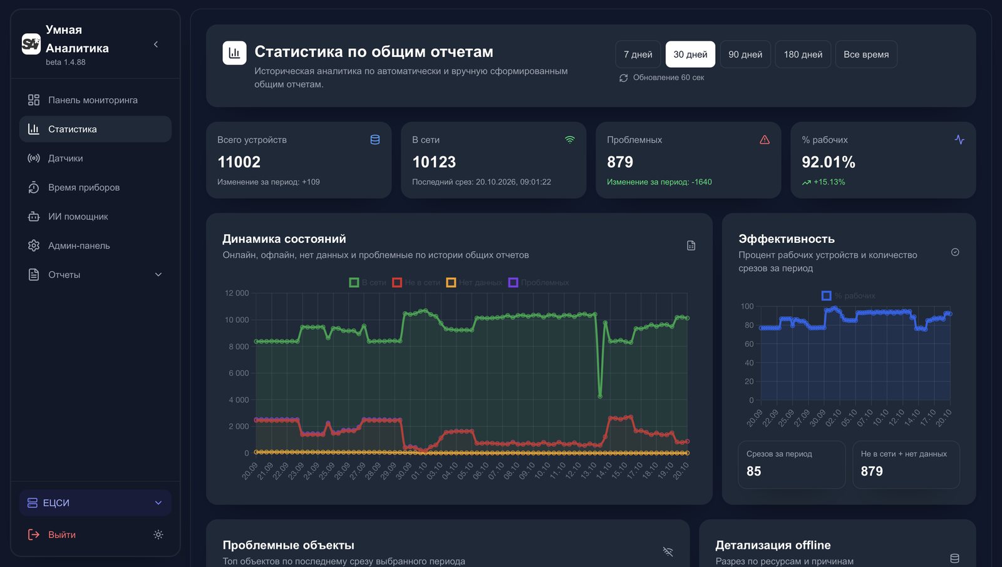Viewport: 1002px width, 567px height.
Task: Click the refresh icon beside Обновление 60 сек
Action: pos(624,78)
